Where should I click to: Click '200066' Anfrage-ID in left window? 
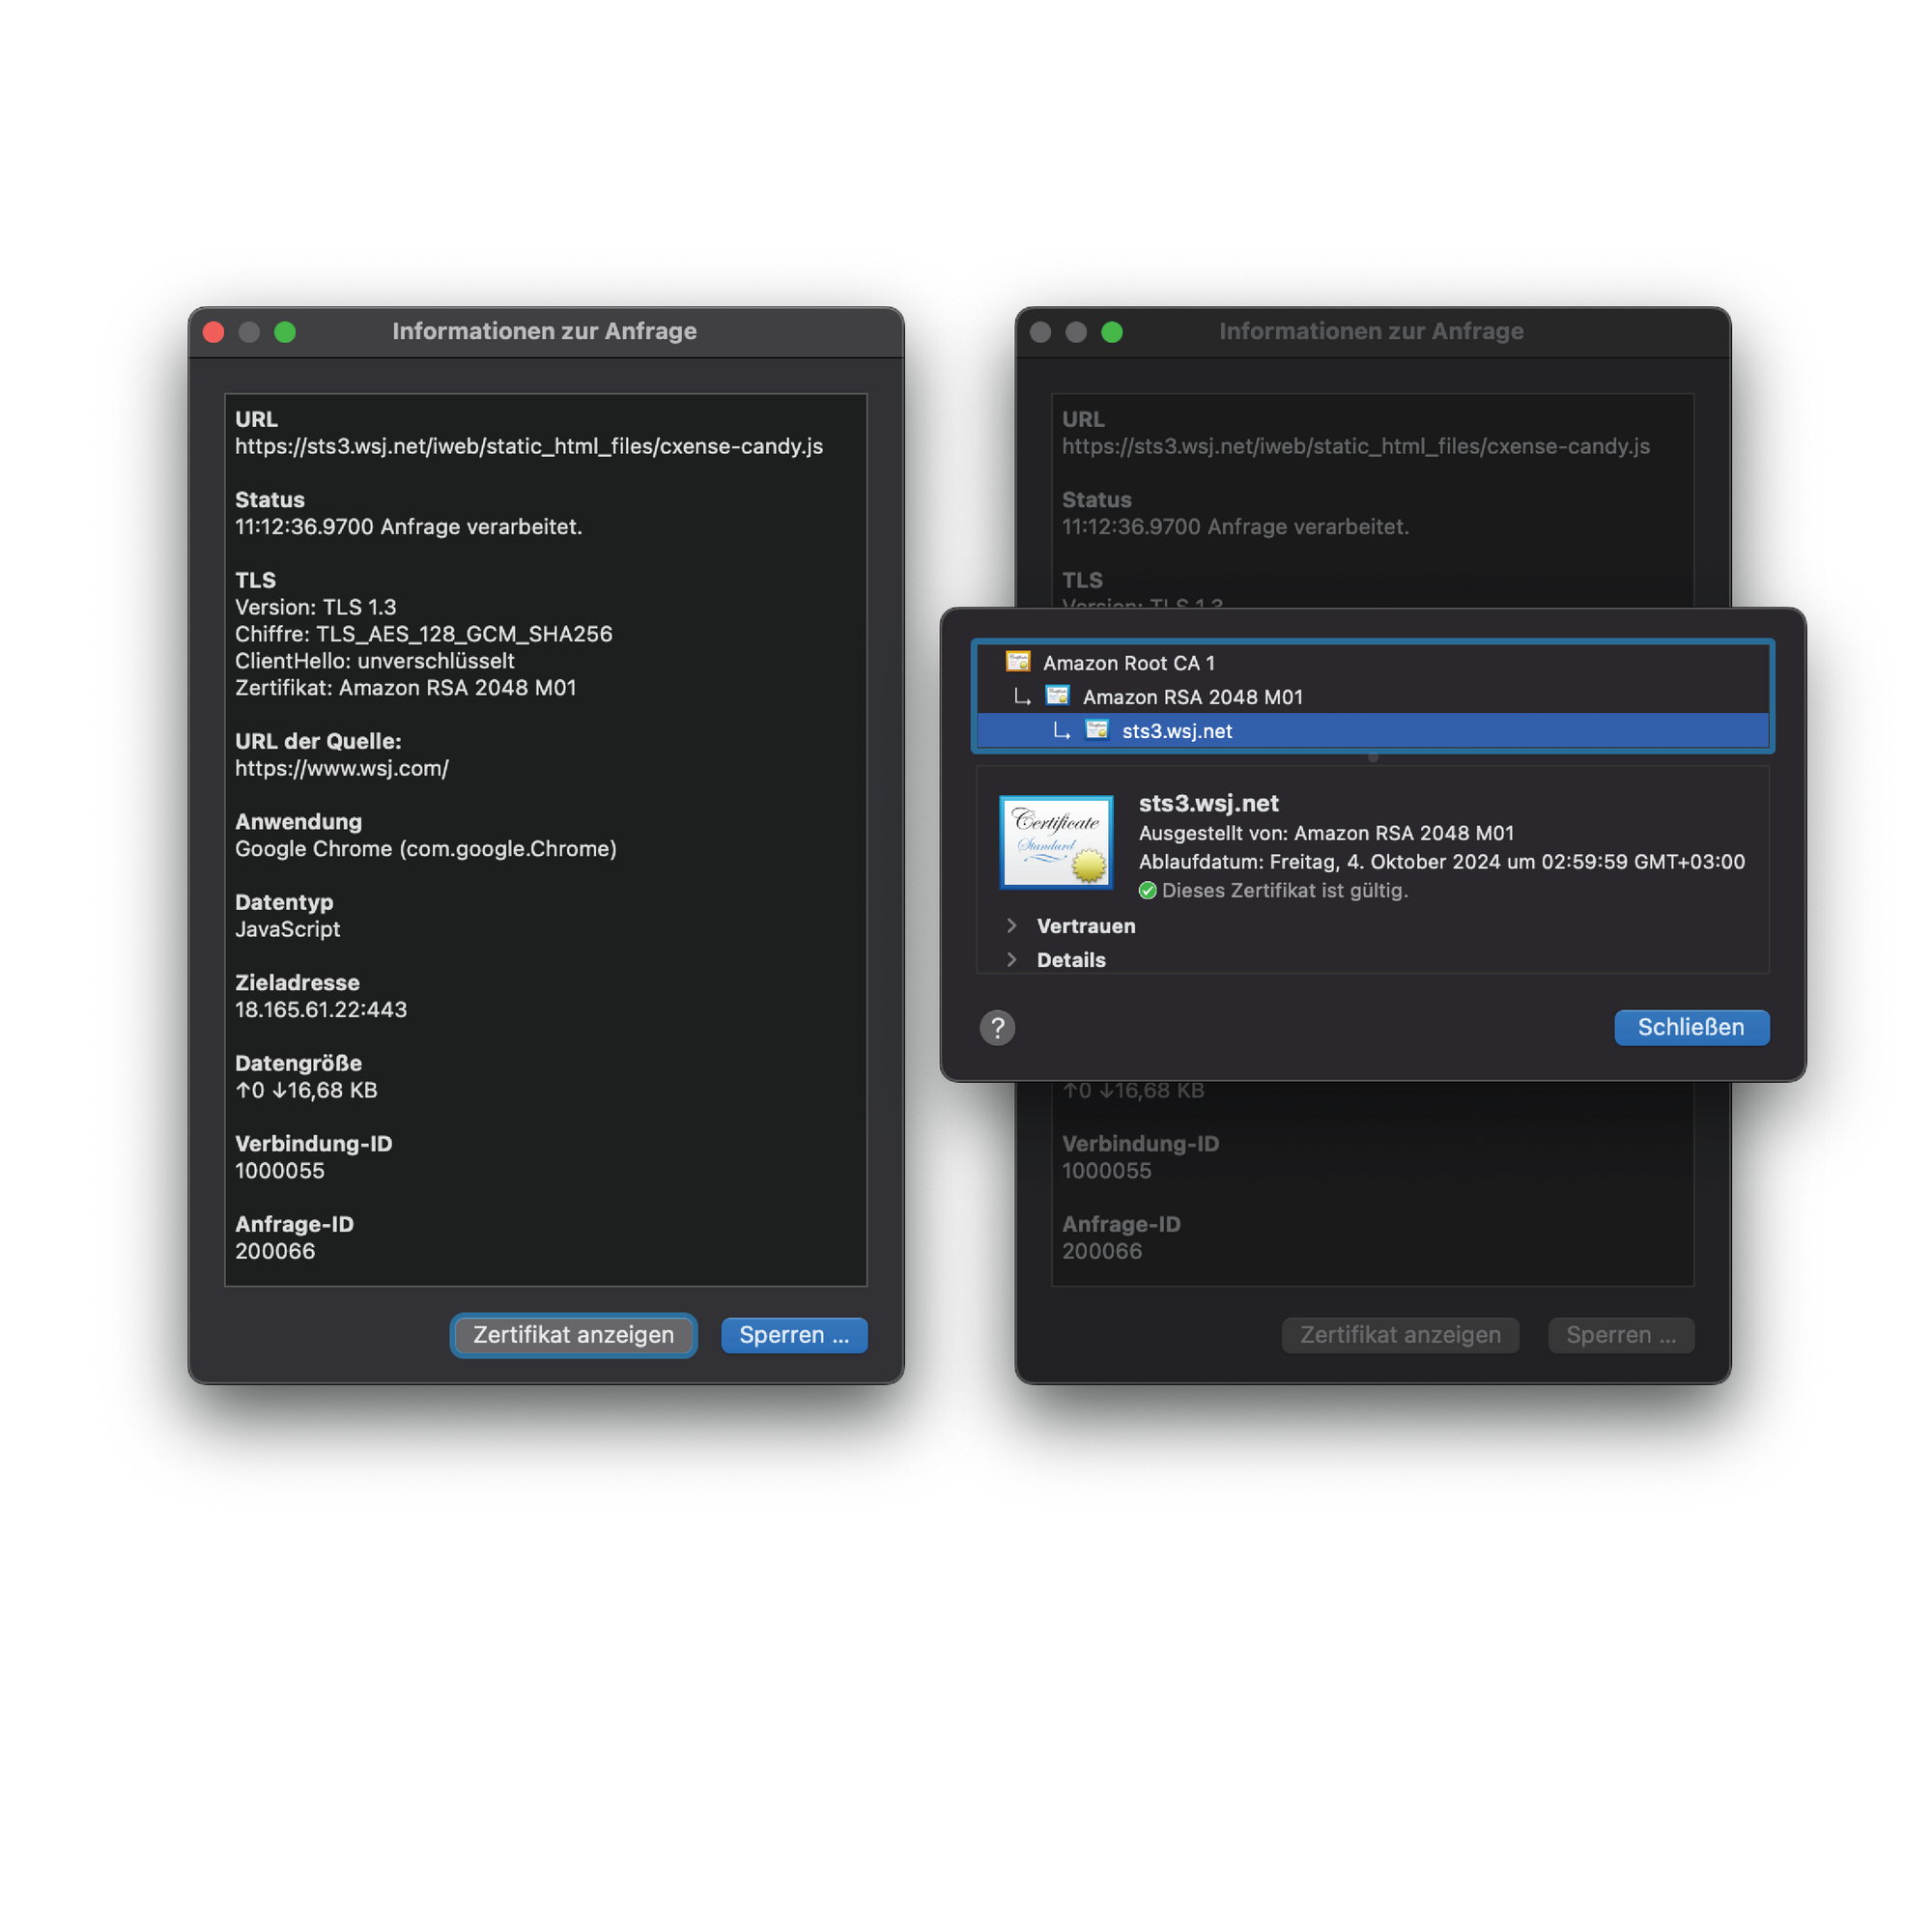click(x=275, y=1251)
